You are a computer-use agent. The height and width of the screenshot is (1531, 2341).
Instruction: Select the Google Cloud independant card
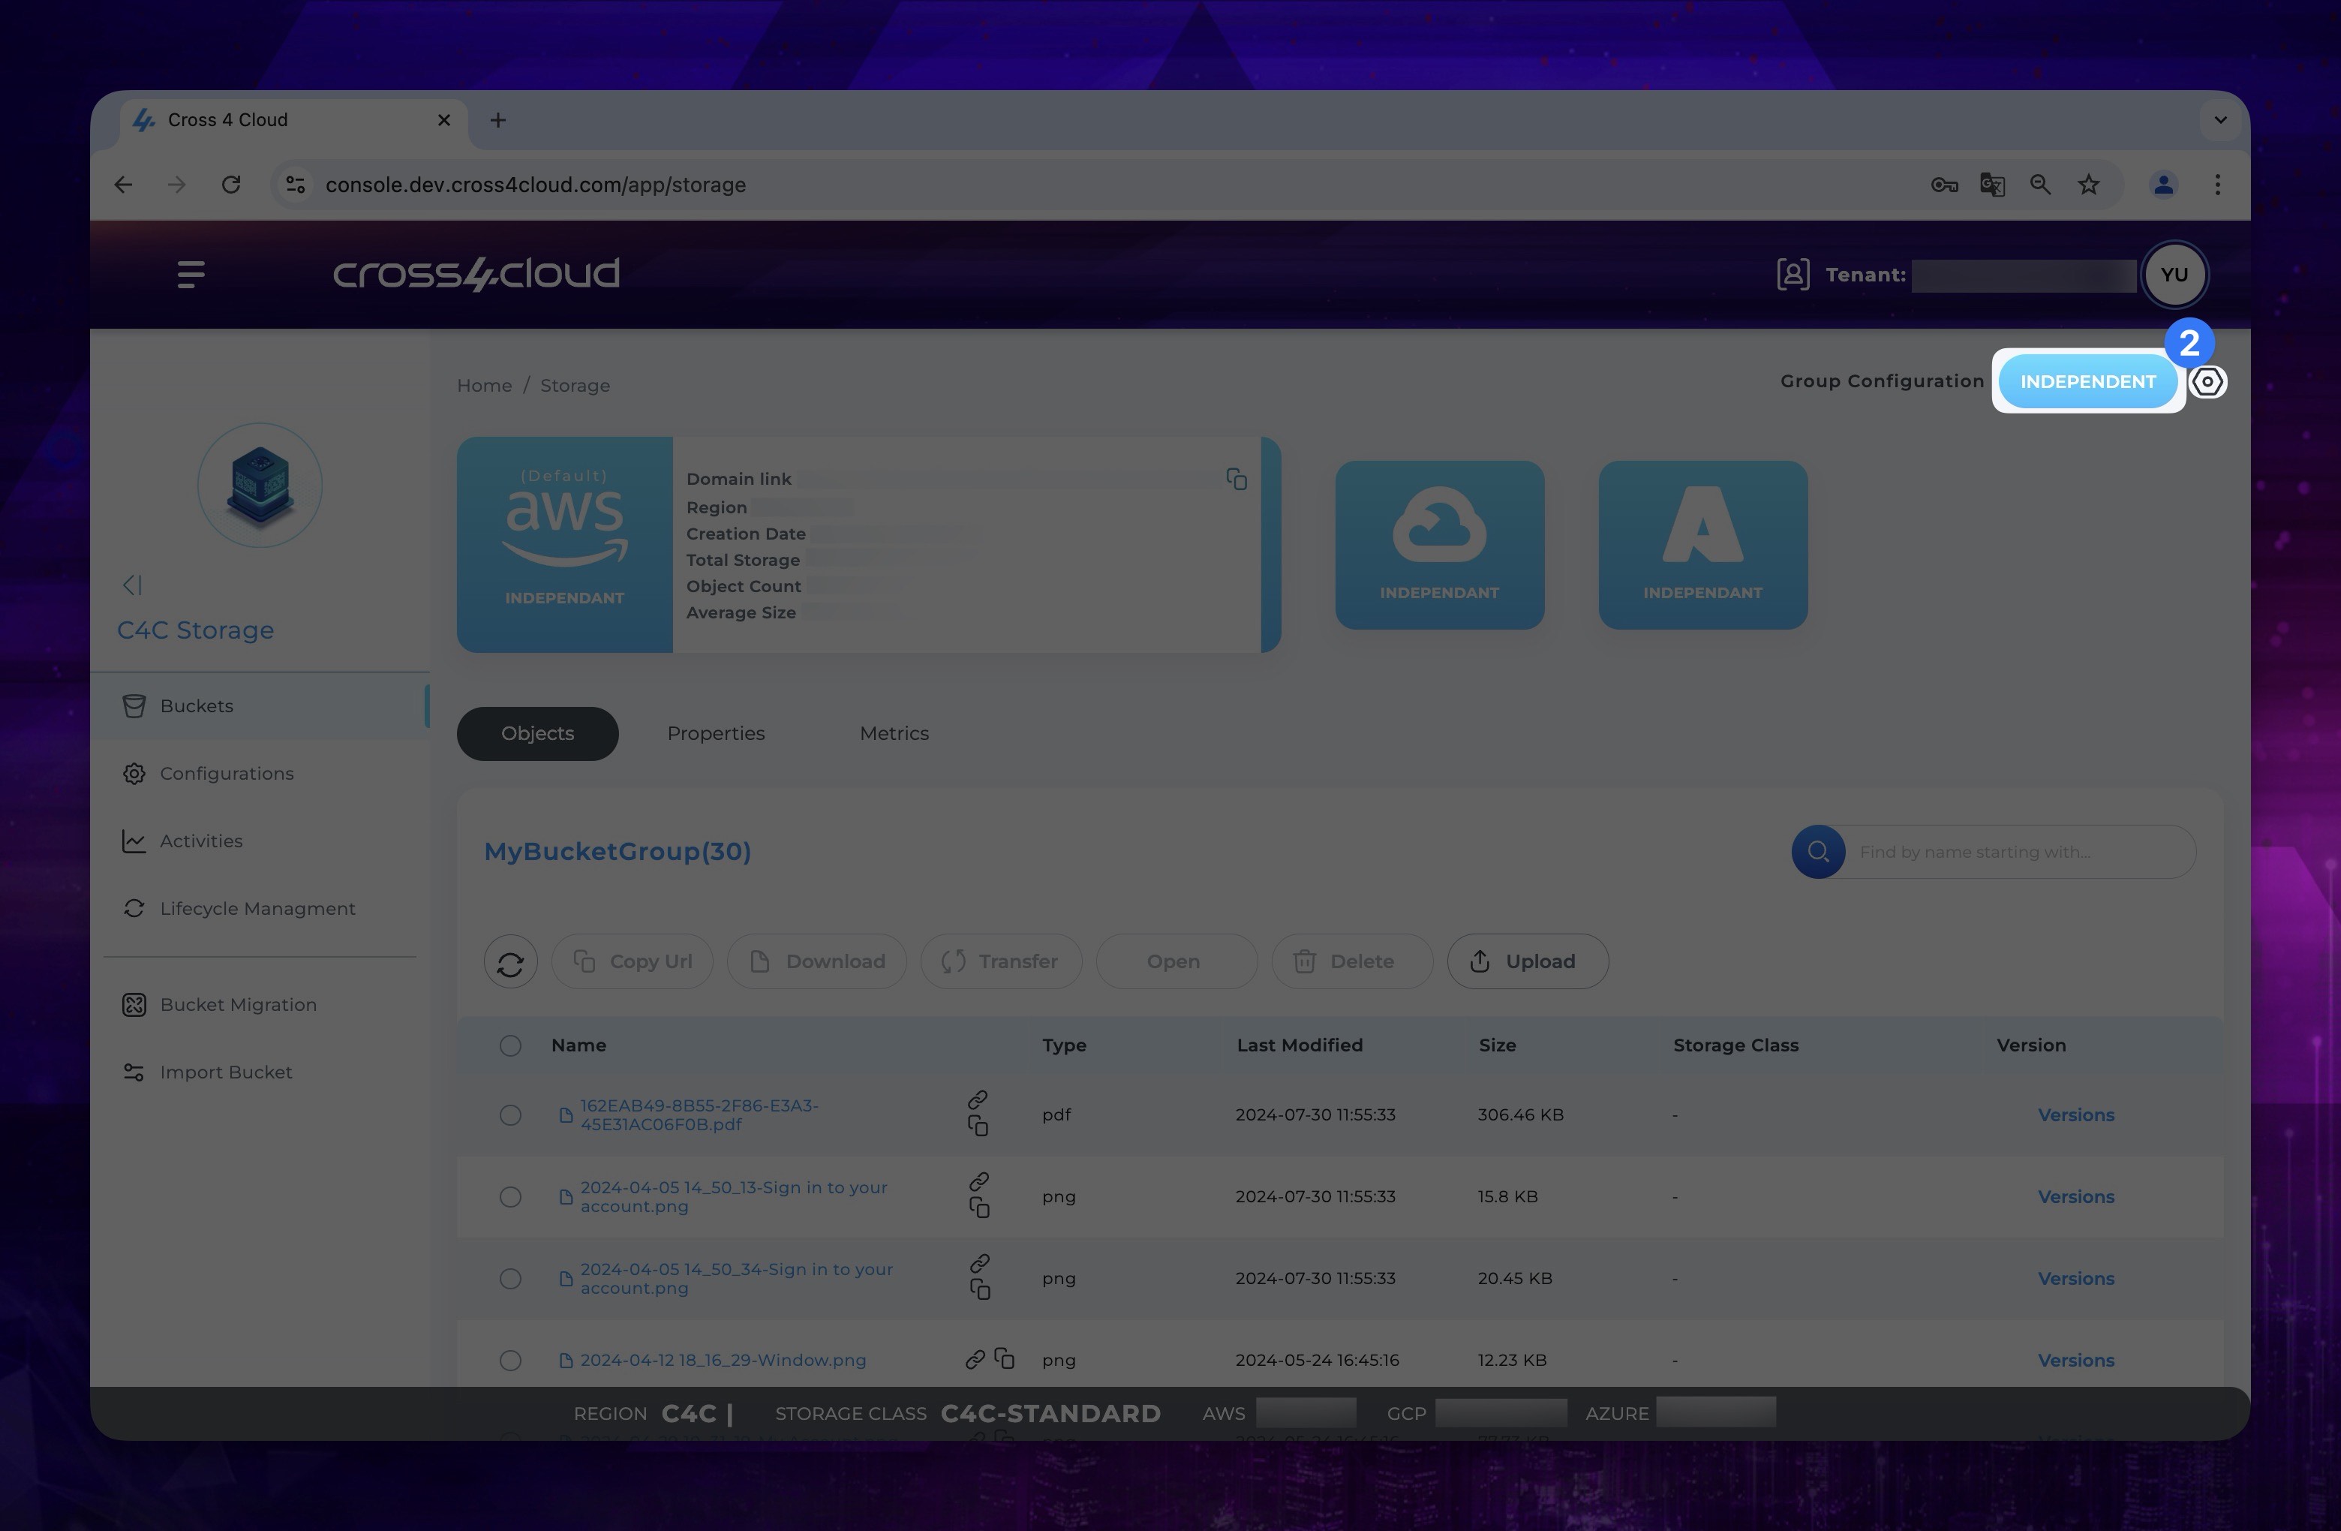pyautogui.click(x=1439, y=545)
